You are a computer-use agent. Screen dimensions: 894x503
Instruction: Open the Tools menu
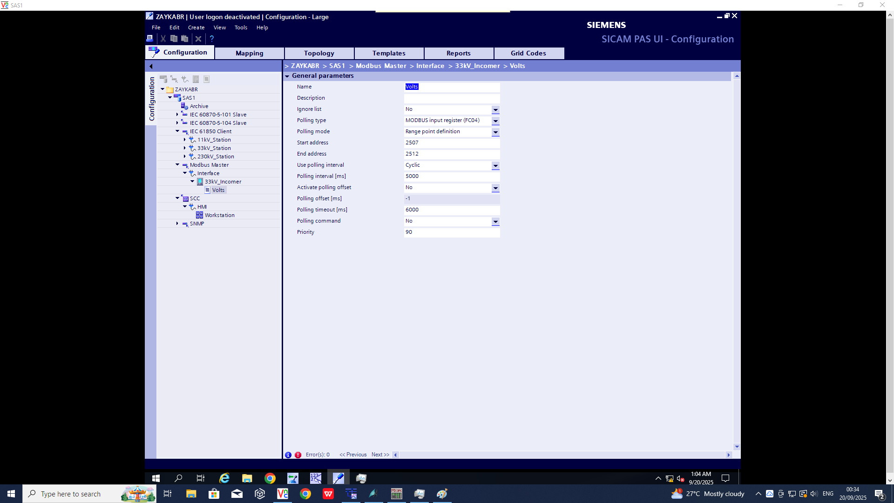pos(241,27)
